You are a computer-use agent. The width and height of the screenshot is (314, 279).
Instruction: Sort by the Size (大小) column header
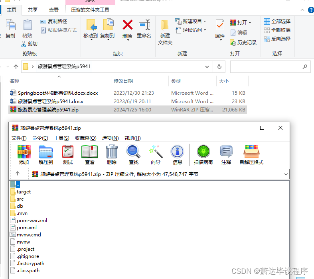224,81
